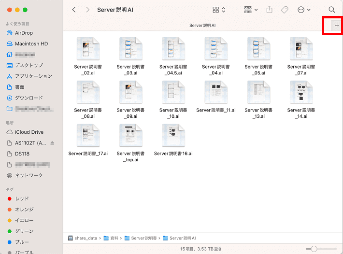Switch view with the icon grid button
This screenshot has width=343, height=254.
(x=219, y=10)
